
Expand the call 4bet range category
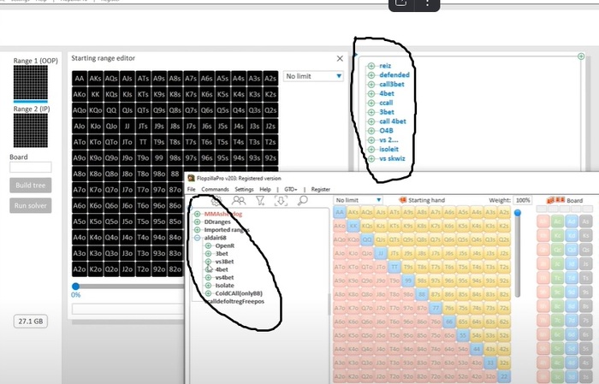[x=371, y=121]
